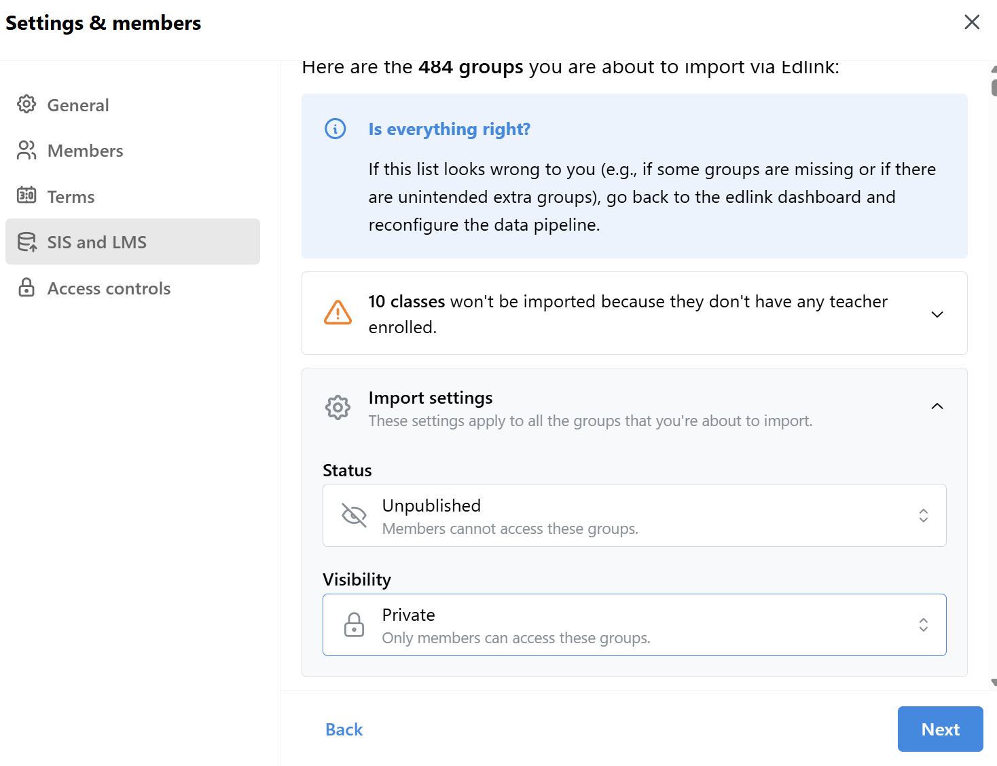Screen dimensions: 997x766
Task: Click 'Members cannot access these groups.' text
Action: pos(510,529)
